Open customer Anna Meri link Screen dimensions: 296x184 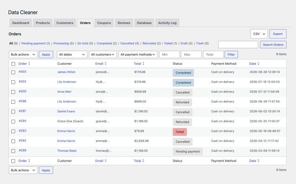coord(64,92)
